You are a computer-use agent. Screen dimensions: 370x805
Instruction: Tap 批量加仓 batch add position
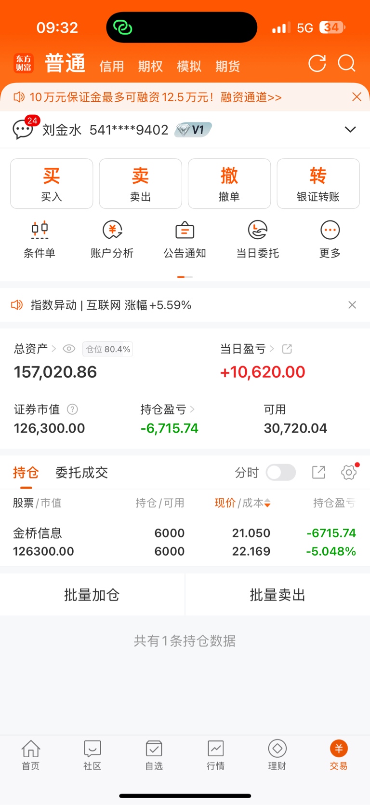(x=92, y=595)
